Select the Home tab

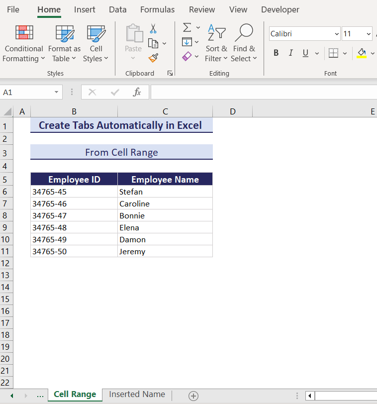coord(49,9)
